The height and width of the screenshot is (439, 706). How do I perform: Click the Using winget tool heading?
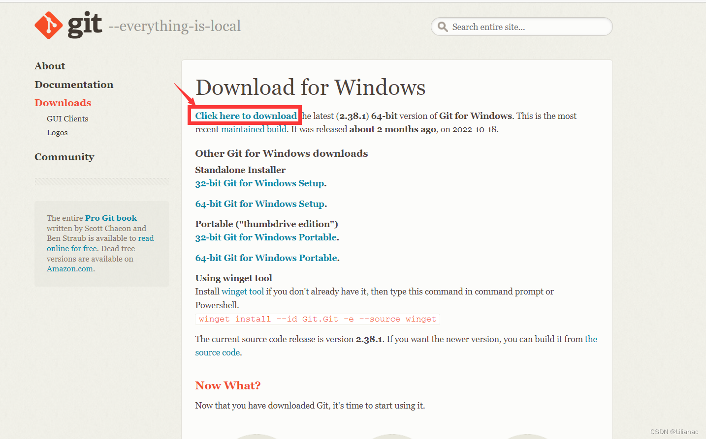coord(233,278)
